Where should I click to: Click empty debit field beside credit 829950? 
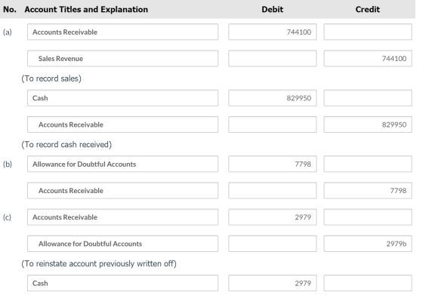(272, 124)
